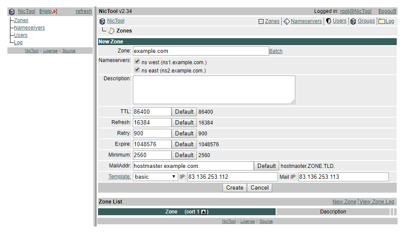Click the logout link

pos(387,11)
